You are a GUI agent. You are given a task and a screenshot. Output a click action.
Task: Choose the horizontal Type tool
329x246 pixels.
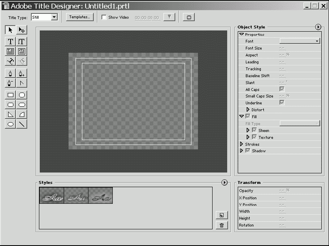click(x=11, y=41)
